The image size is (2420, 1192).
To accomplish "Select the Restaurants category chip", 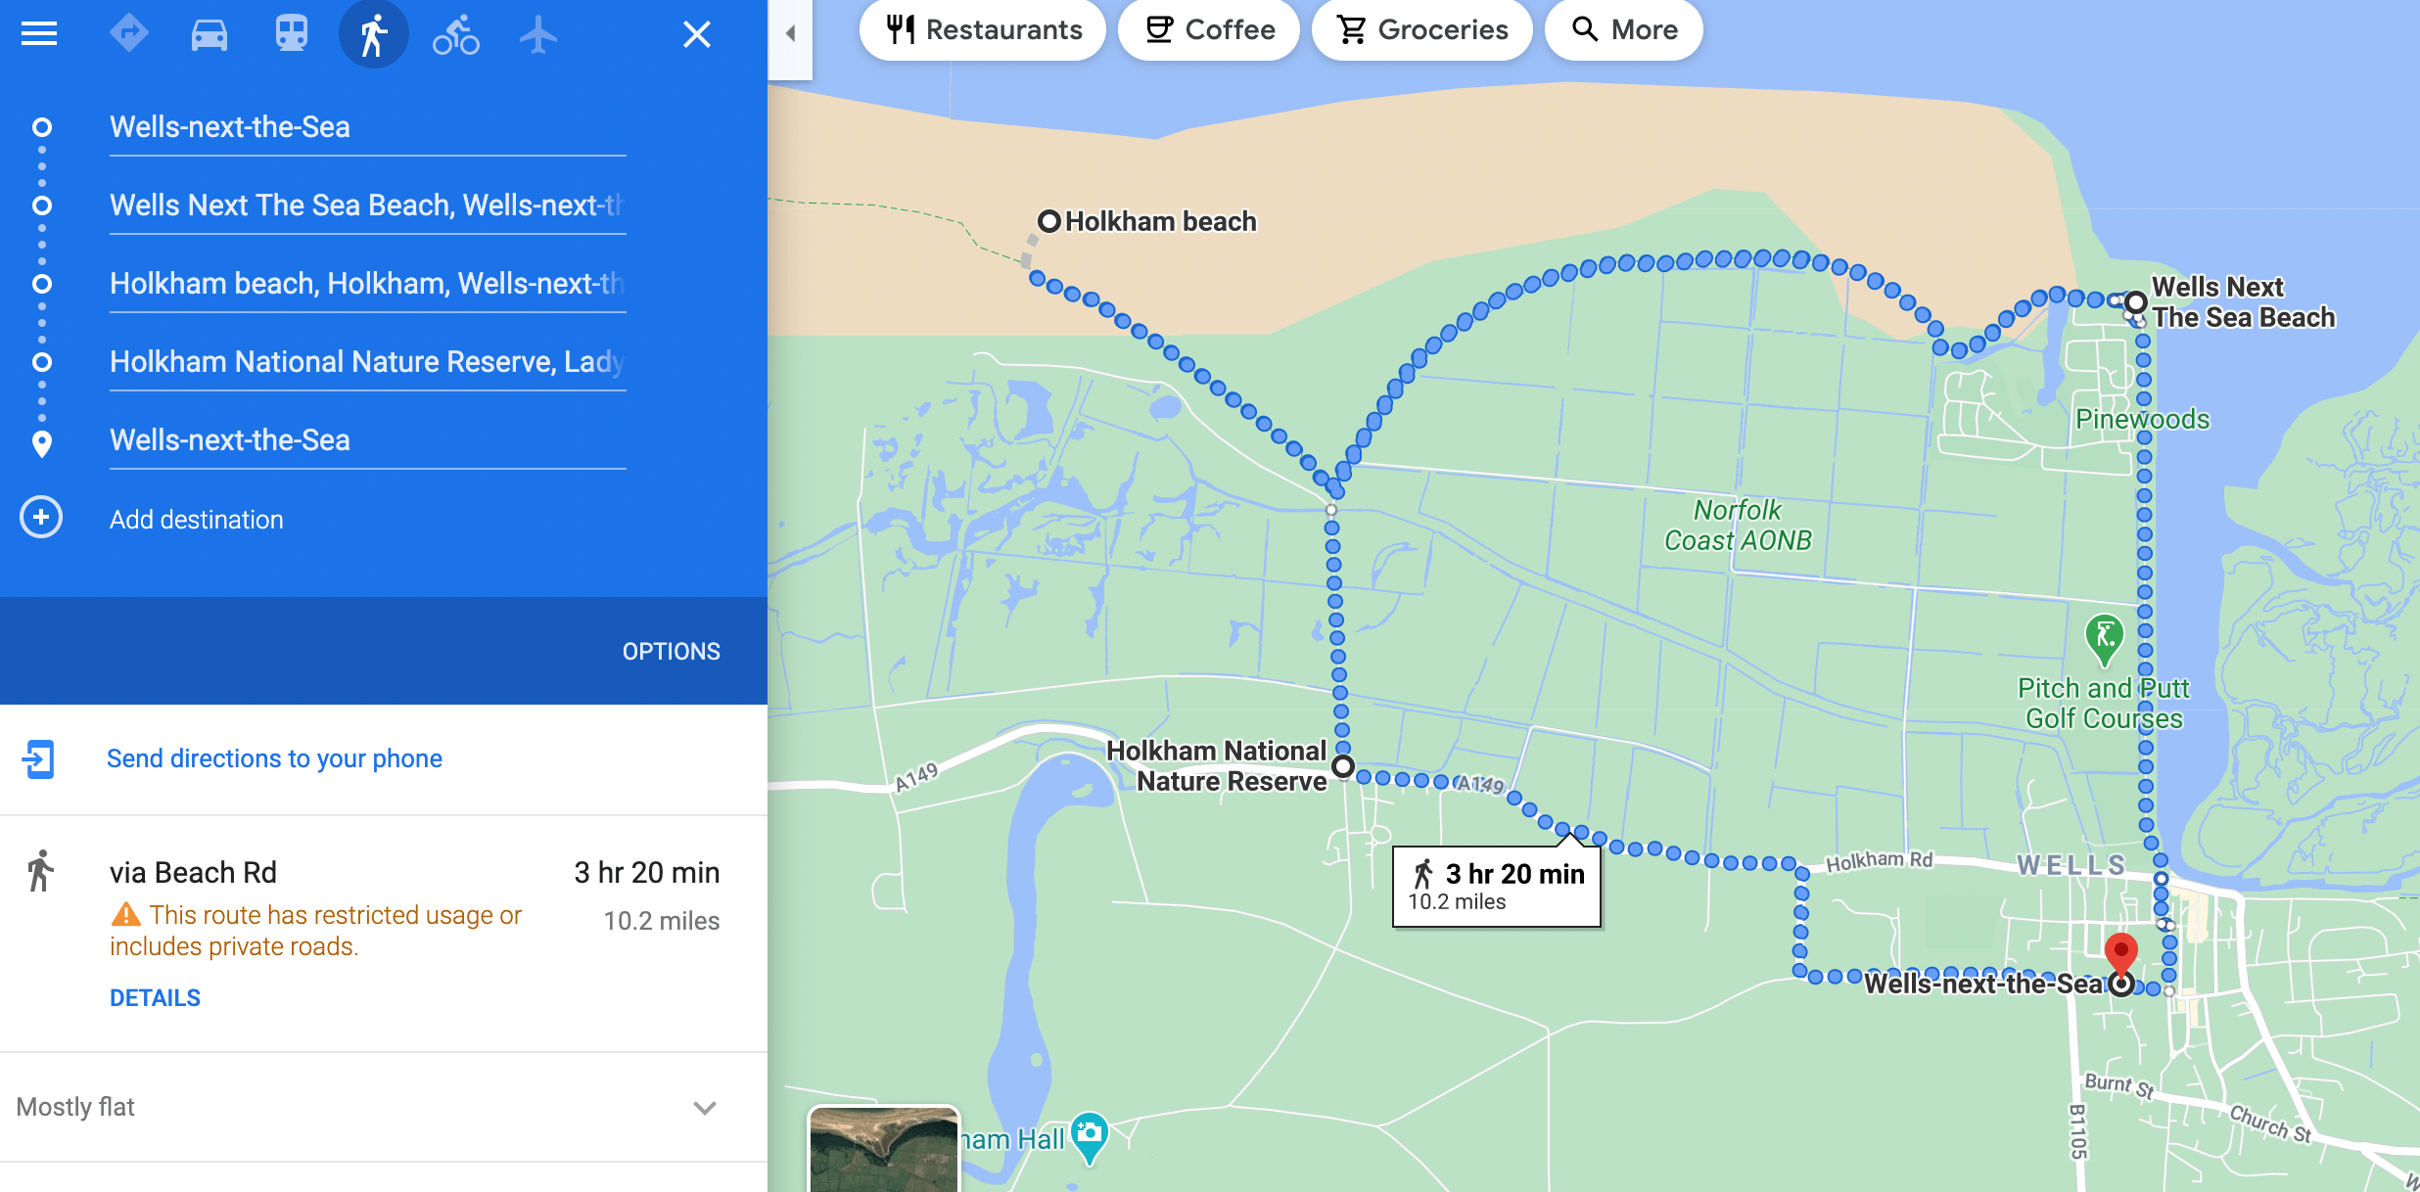I will click(x=983, y=30).
